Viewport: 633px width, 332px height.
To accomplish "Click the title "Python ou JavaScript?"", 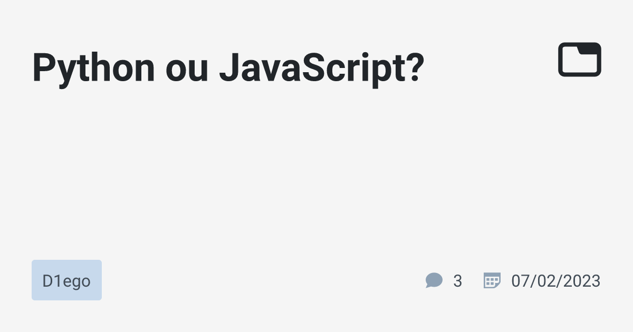I will [228, 69].
